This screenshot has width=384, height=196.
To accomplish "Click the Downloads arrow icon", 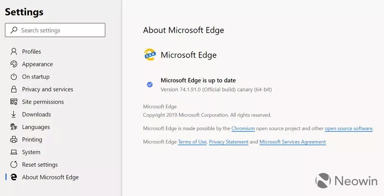I will click(14, 115).
